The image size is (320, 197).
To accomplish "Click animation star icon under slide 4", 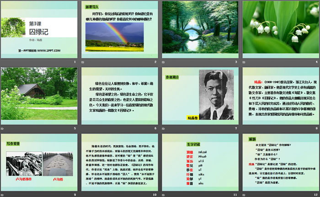I will click(244, 62).
